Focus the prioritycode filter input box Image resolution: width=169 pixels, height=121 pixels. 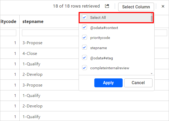[x=8, y=33]
